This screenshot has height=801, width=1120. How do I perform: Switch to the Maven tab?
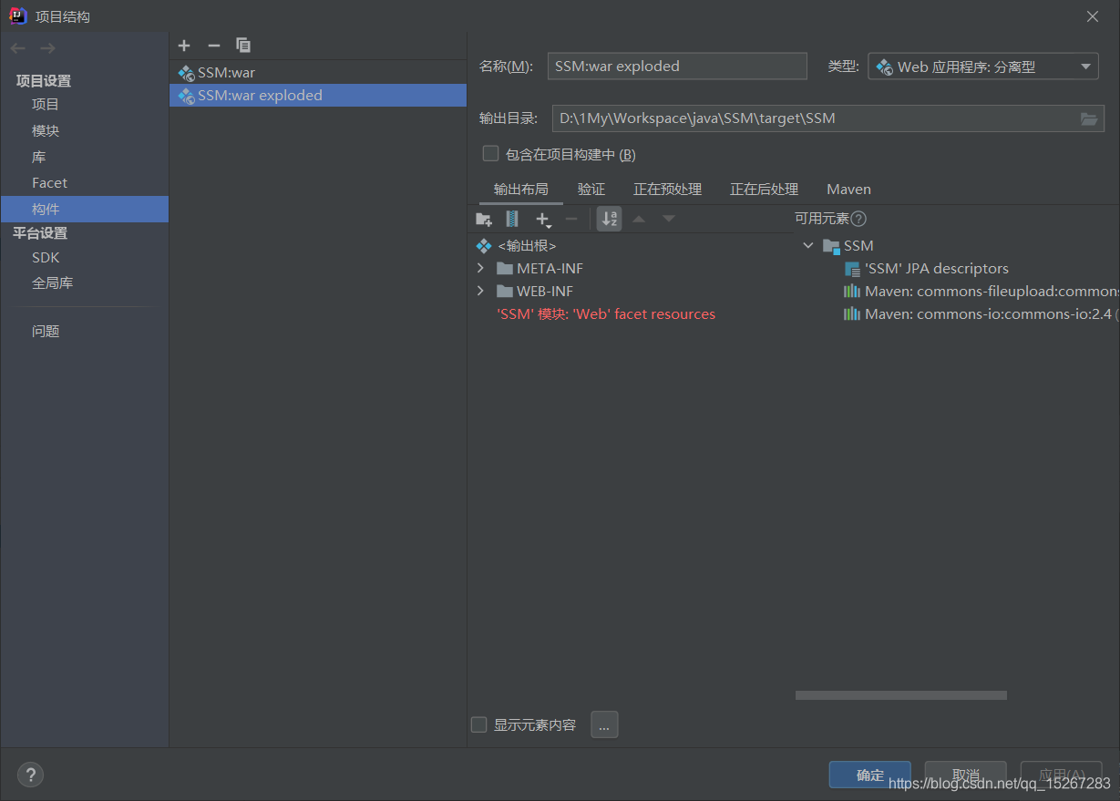pos(849,190)
